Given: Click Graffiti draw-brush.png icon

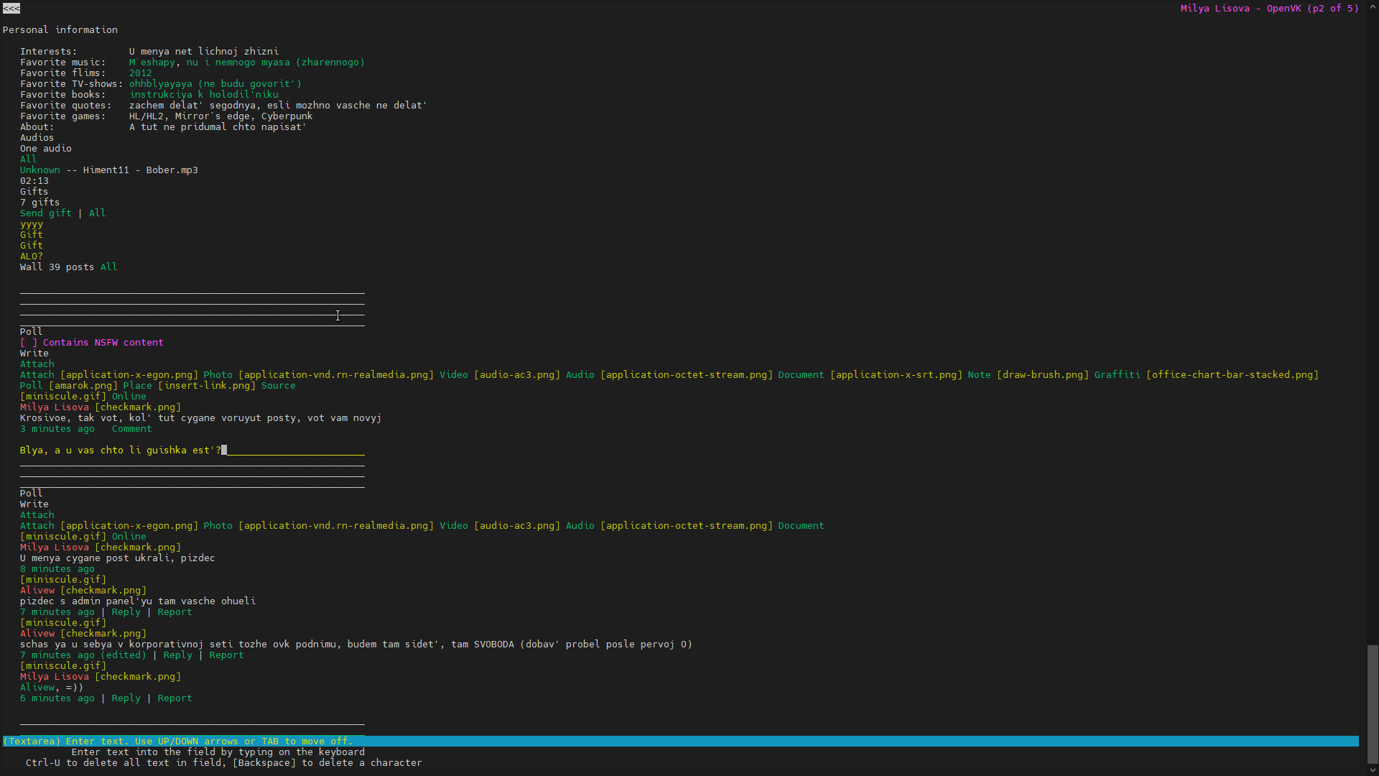Looking at the screenshot, I should (x=1042, y=375).
